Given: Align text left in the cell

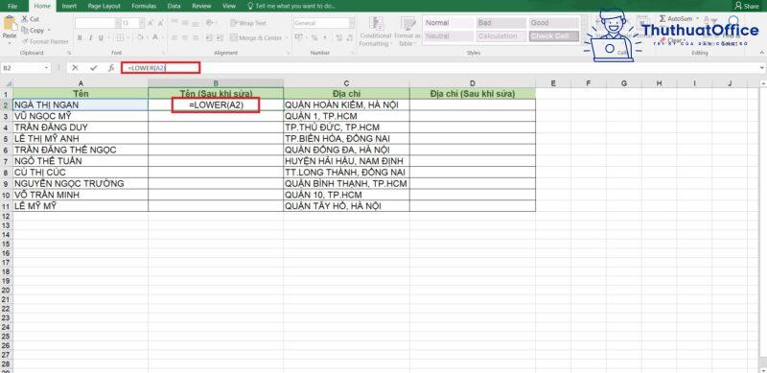Looking at the screenshot, I should coord(175,37).
